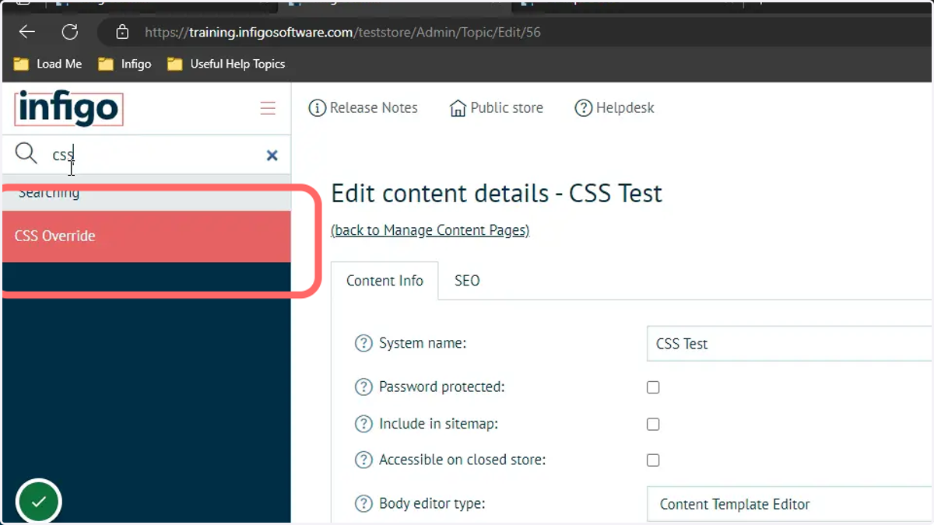The height and width of the screenshot is (525, 934).
Task: Show help for Body editor type
Action: [363, 503]
